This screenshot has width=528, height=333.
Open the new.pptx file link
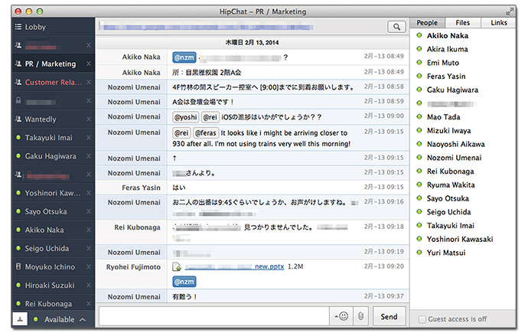(234, 266)
